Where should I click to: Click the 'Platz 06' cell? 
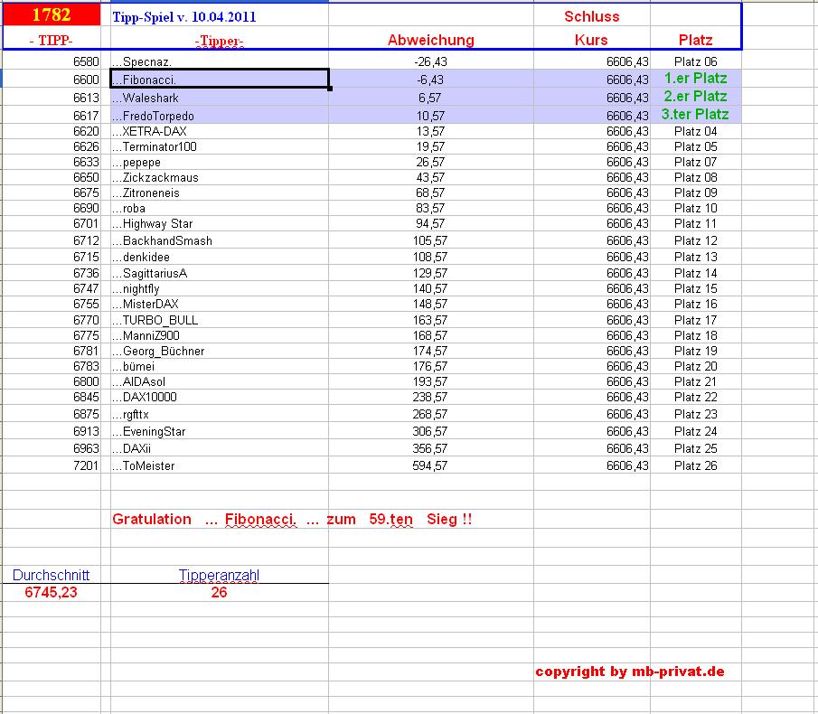pyautogui.click(x=695, y=61)
